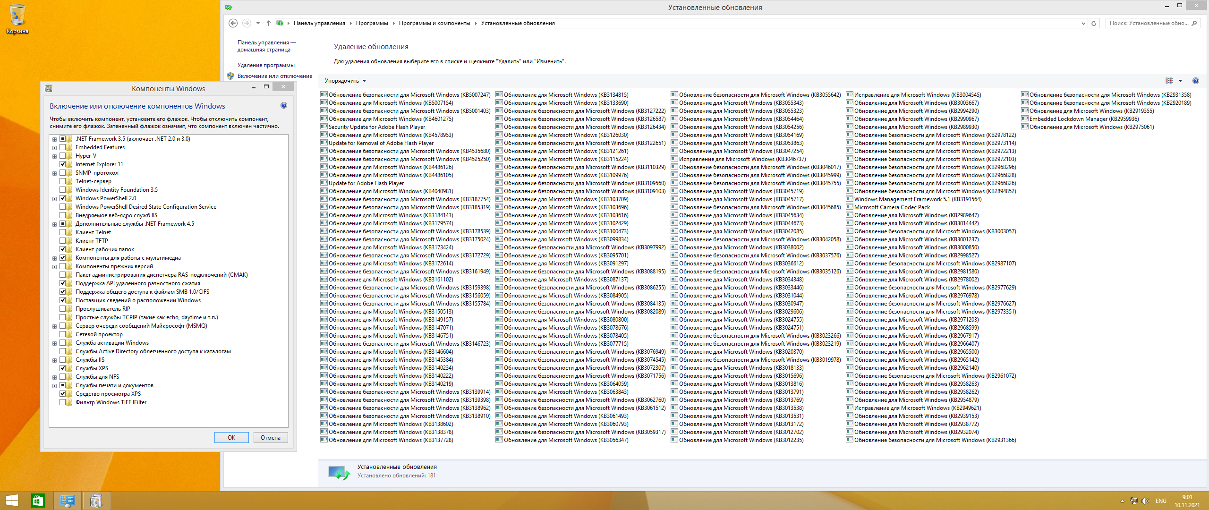The height and width of the screenshot is (510, 1209).
Task: Click Панель управления breadcrumb
Action: (319, 23)
